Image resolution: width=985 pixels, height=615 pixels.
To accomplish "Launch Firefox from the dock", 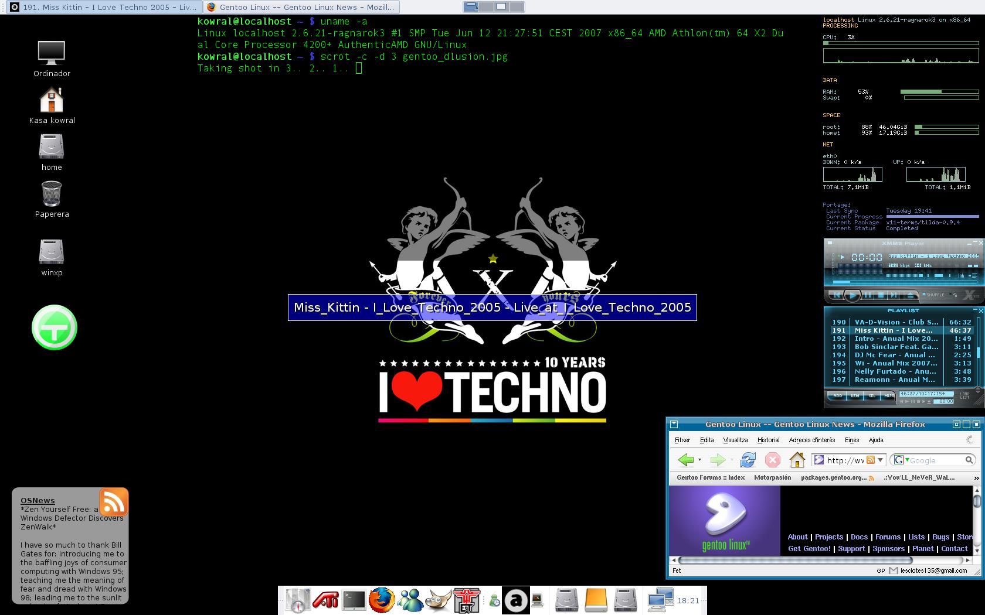I will pos(381,600).
